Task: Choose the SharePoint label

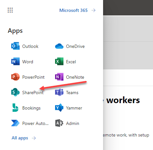Action: (33, 93)
